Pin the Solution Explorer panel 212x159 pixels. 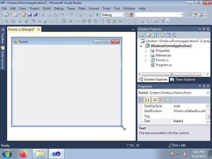click(204, 29)
